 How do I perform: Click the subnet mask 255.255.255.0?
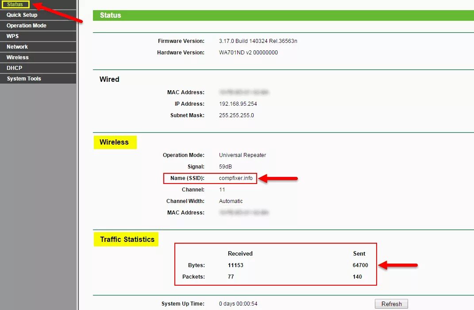pos(236,115)
